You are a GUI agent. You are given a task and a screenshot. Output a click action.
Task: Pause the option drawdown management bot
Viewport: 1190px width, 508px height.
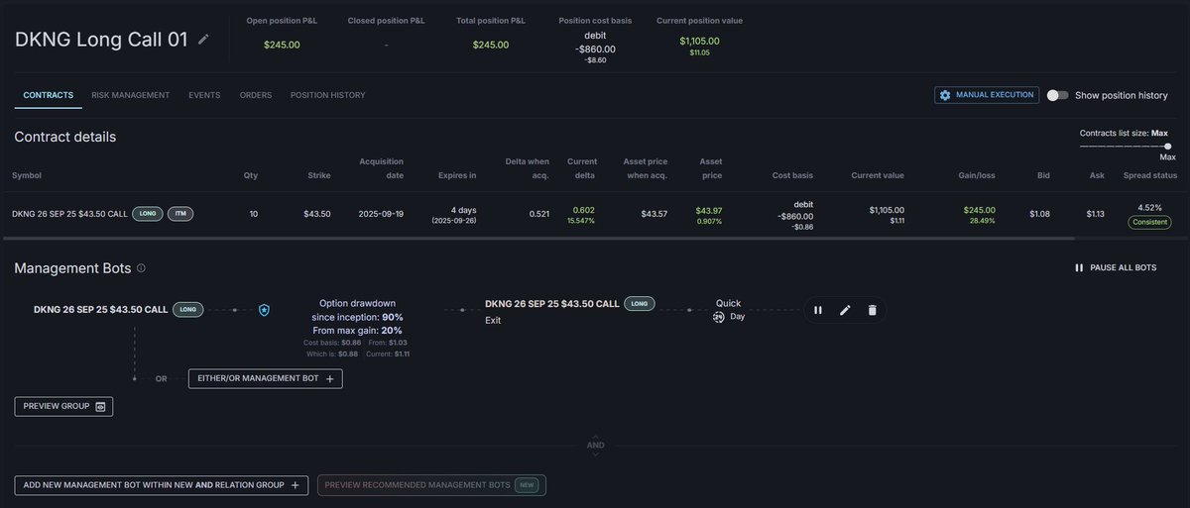[x=818, y=310]
